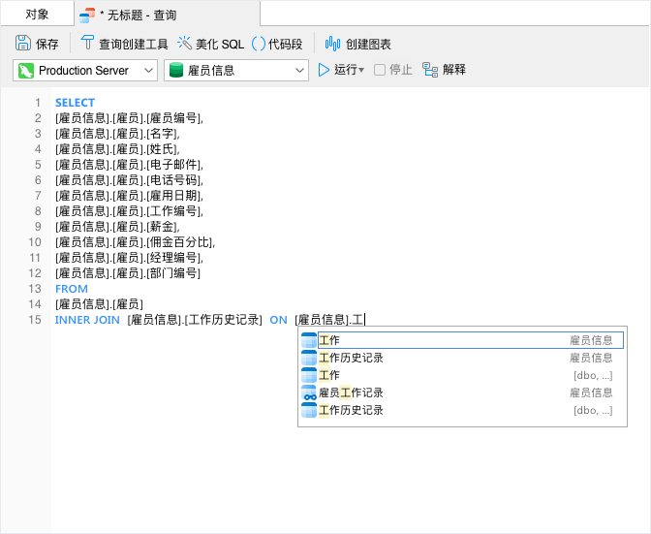
Task: Open the query builder tool icon
Action: [87, 43]
